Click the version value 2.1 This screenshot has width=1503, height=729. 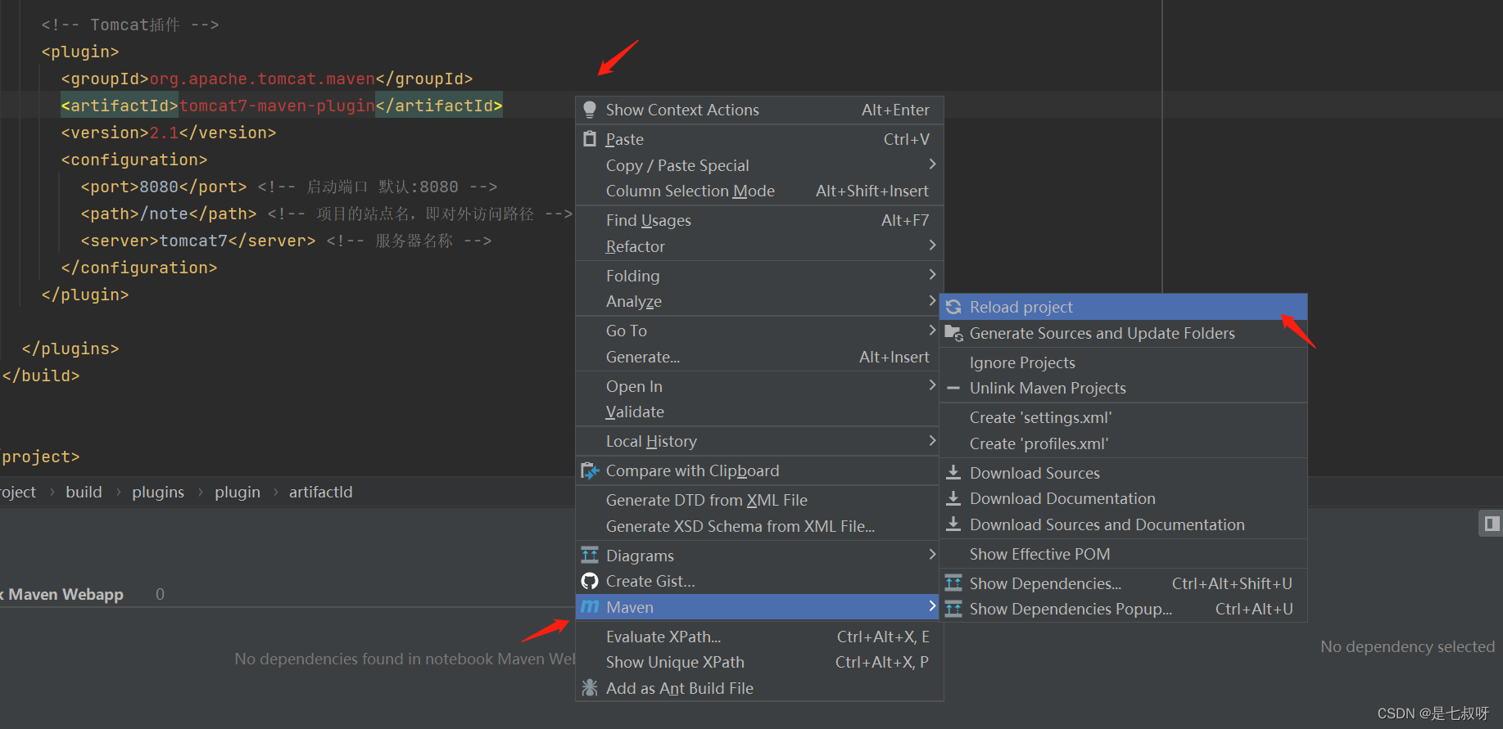[164, 133]
